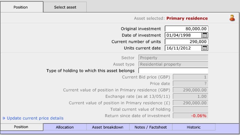Click the Sector field showing Property
The width and height of the screenshot is (240, 135).
click(173, 58)
